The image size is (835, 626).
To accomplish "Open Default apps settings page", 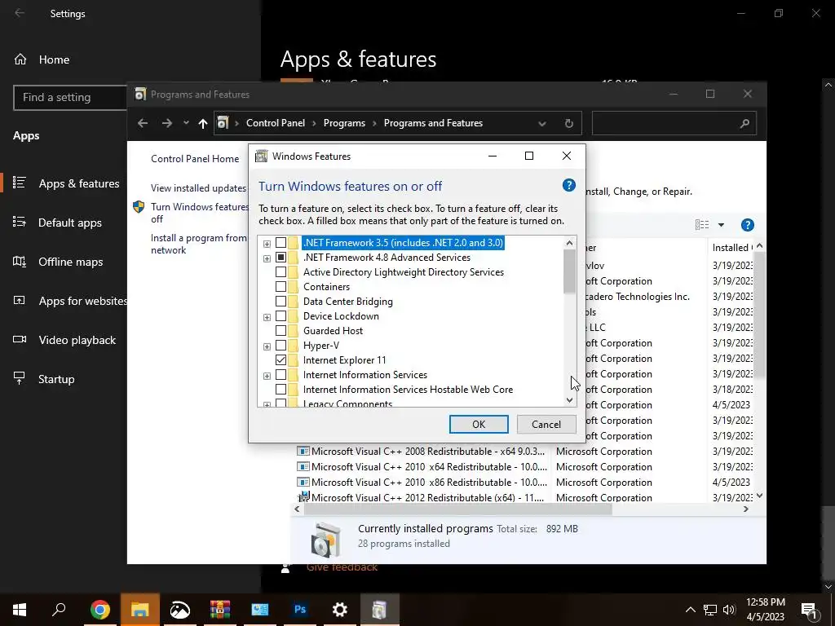I will point(57,223).
